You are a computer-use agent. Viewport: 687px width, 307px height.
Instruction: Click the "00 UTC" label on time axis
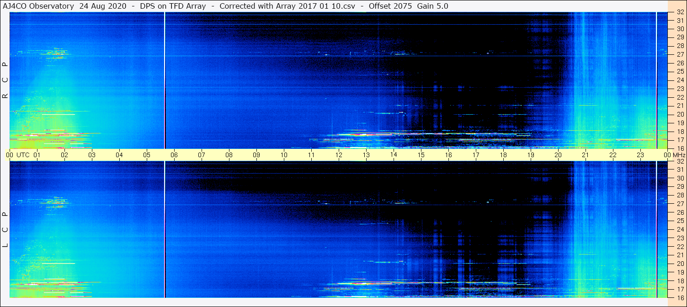pyautogui.click(x=17, y=155)
